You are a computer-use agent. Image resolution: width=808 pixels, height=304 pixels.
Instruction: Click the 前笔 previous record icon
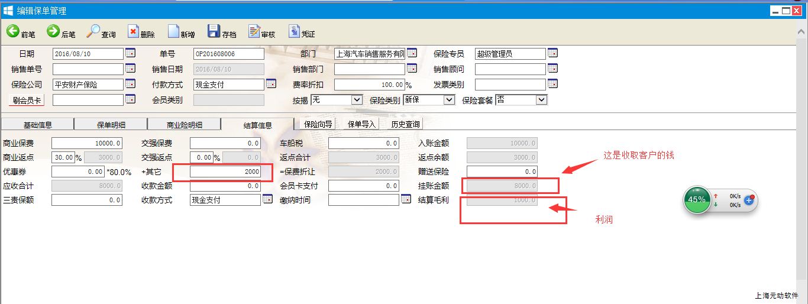click(x=13, y=31)
